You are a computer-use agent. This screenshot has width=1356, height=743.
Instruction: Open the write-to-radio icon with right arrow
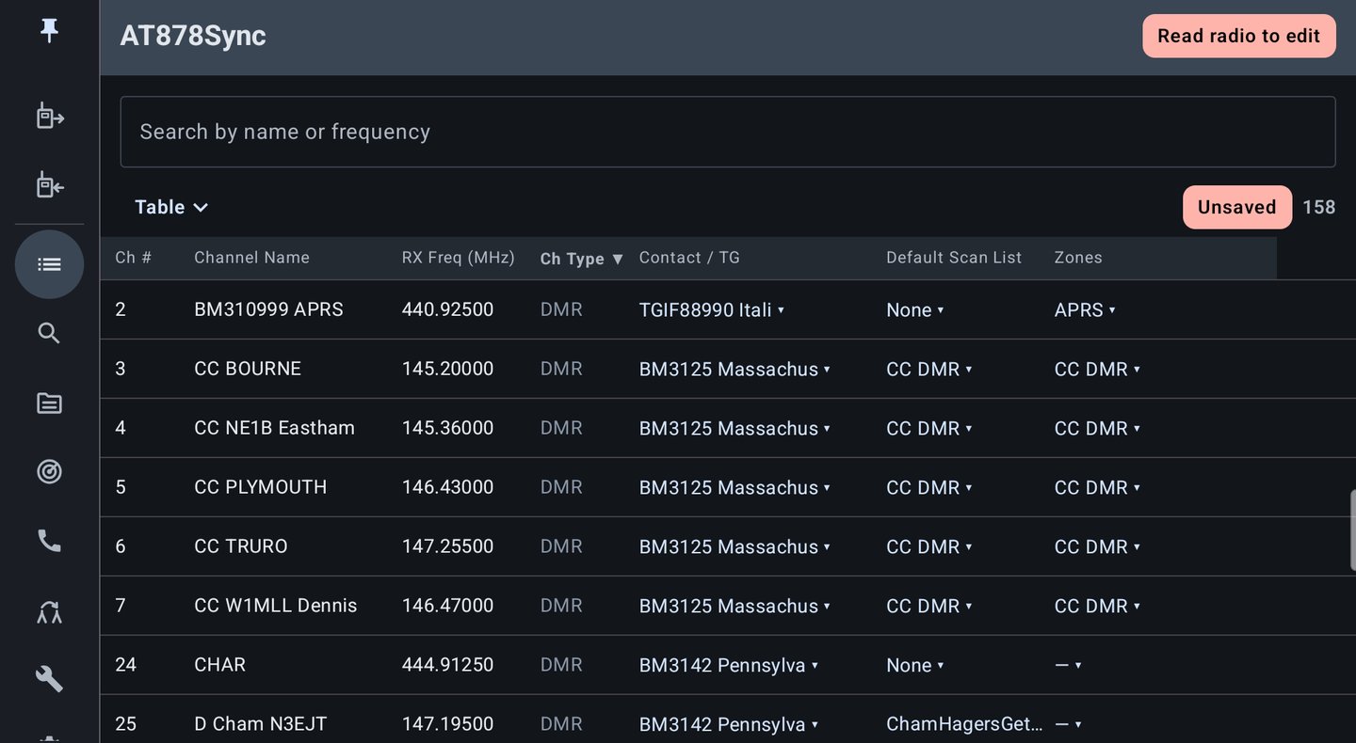[49, 116]
